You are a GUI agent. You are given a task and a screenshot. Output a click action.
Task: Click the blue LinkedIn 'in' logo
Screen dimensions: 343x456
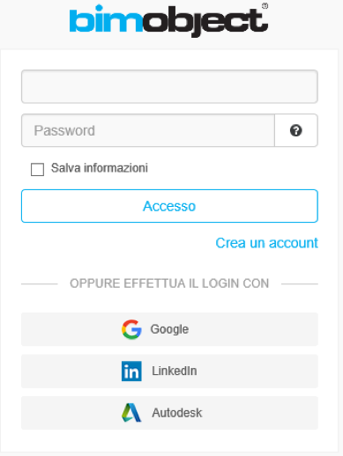[x=131, y=371]
